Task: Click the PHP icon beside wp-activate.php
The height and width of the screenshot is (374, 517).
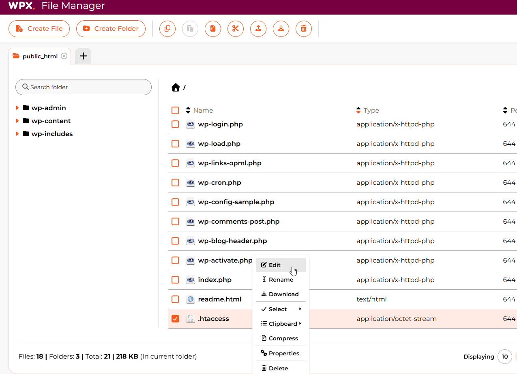Action: pos(191,261)
